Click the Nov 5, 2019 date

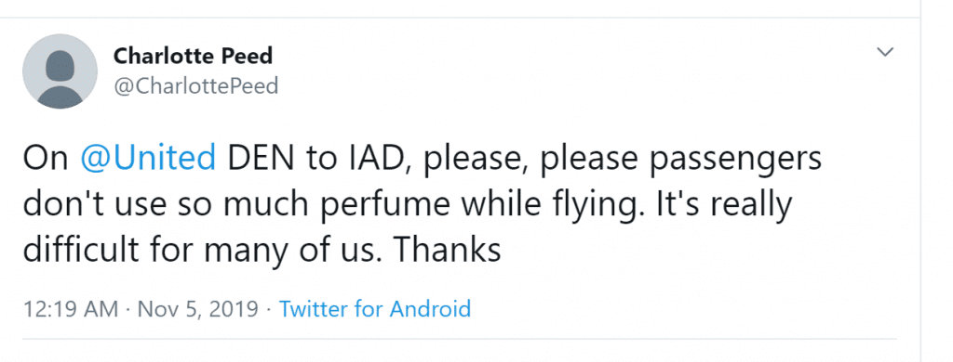[199, 309]
